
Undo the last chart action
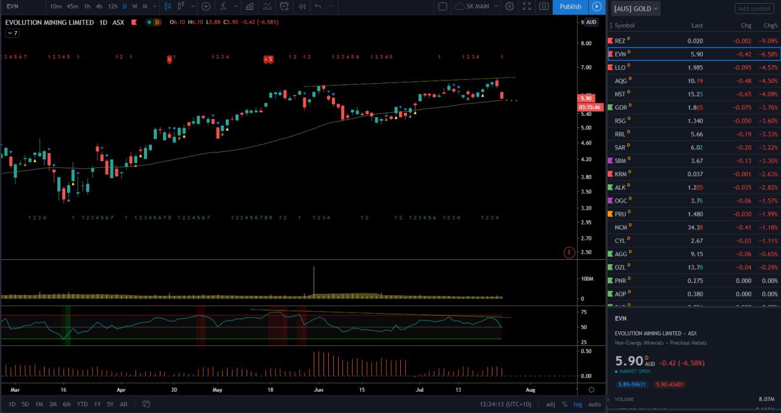tap(317, 6)
